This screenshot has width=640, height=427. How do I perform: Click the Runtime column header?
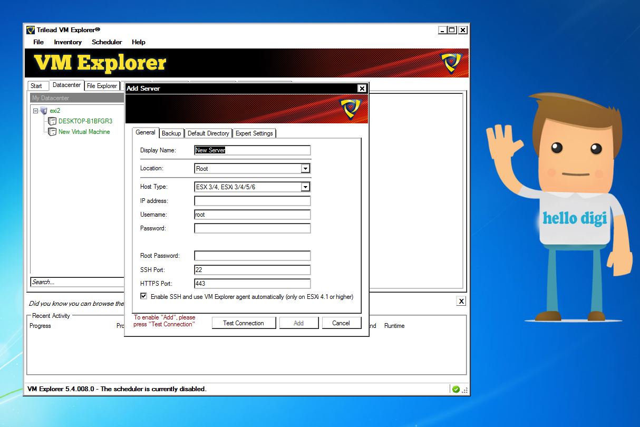[x=394, y=326]
